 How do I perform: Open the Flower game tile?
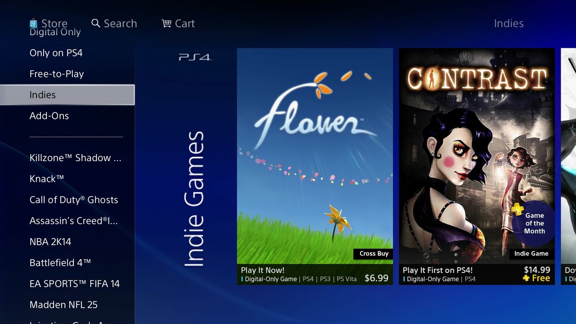point(315,166)
